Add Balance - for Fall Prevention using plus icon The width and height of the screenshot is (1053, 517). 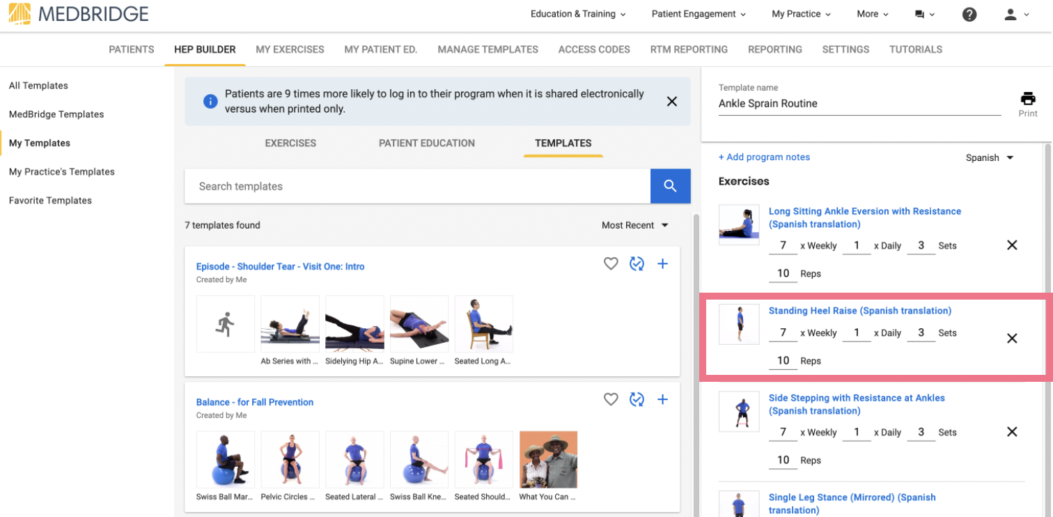(662, 399)
